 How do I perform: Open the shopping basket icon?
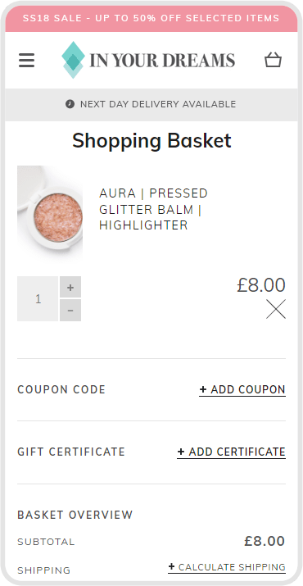pos(274,60)
